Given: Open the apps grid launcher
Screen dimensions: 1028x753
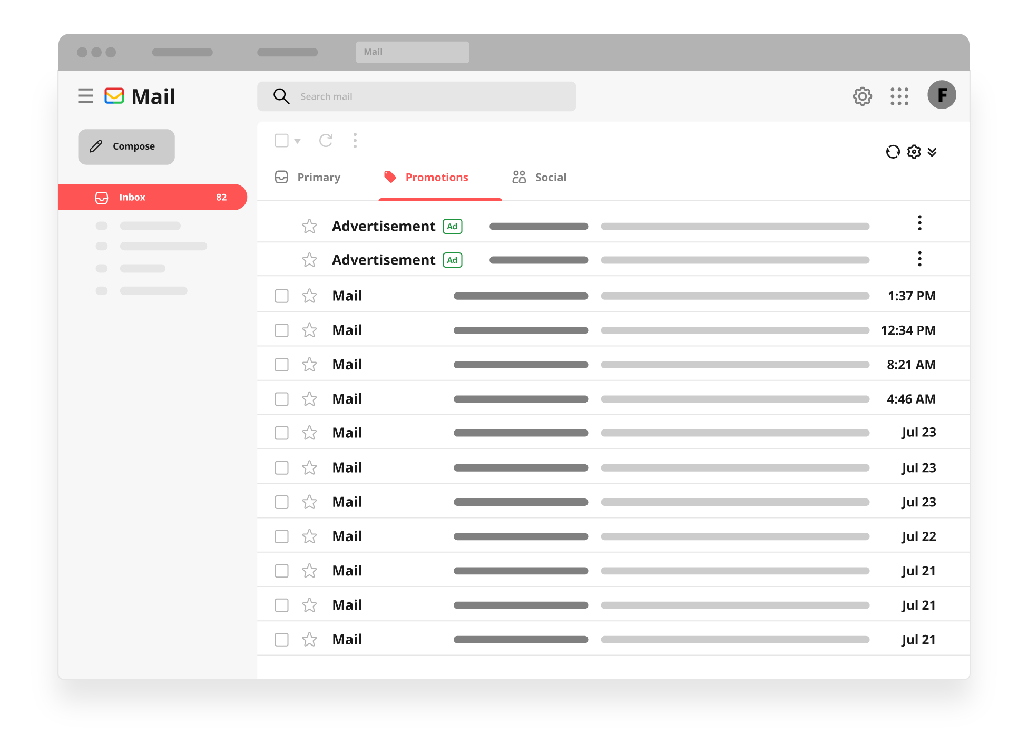Looking at the screenshot, I should click(899, 96).
